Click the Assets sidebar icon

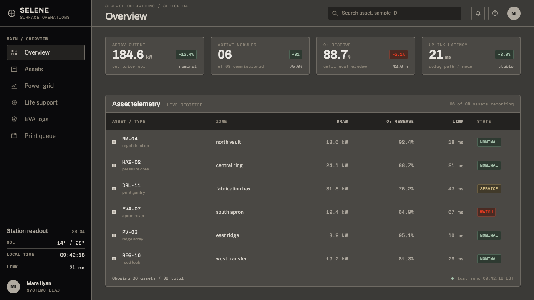pyautogui.click(x=14, y=69)
